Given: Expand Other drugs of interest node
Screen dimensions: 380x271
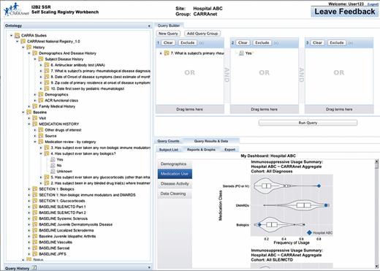Looking at the screenshot, I should tap(35, 130).
